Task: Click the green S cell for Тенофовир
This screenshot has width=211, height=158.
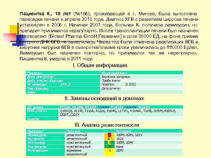Action: (109, 147)
